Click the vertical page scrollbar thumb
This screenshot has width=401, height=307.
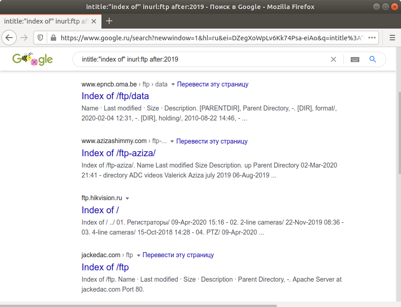(399, 133)
